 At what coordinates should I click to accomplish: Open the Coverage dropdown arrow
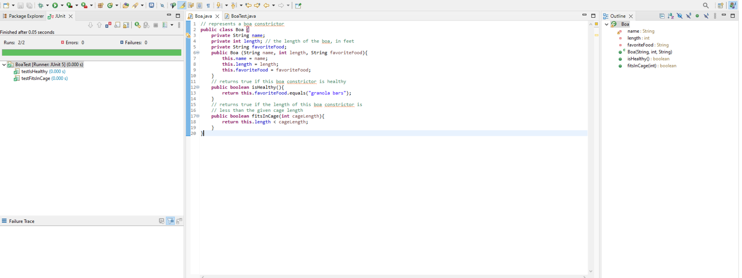pyautogui.click(x=77, y=6)
